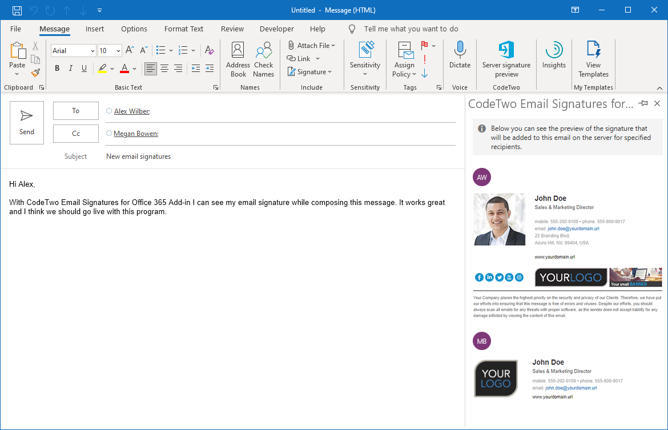The width and height of the screenshot is (668, 430).
Task: Open Server signature preview from CodeTwo
Action: 506,59
